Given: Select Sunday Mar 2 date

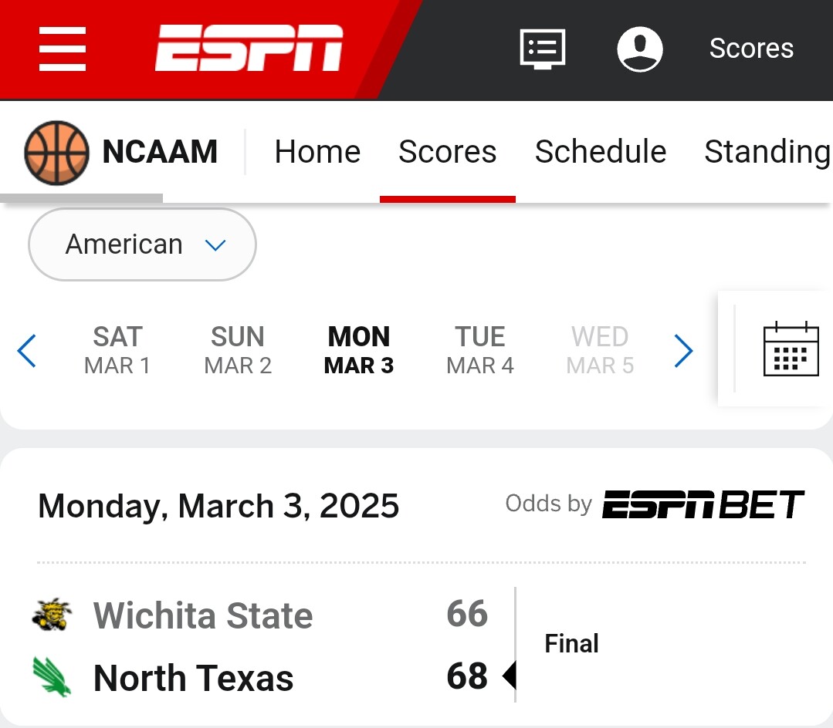Looking at the screenshot, I should (x=238, y=350).
